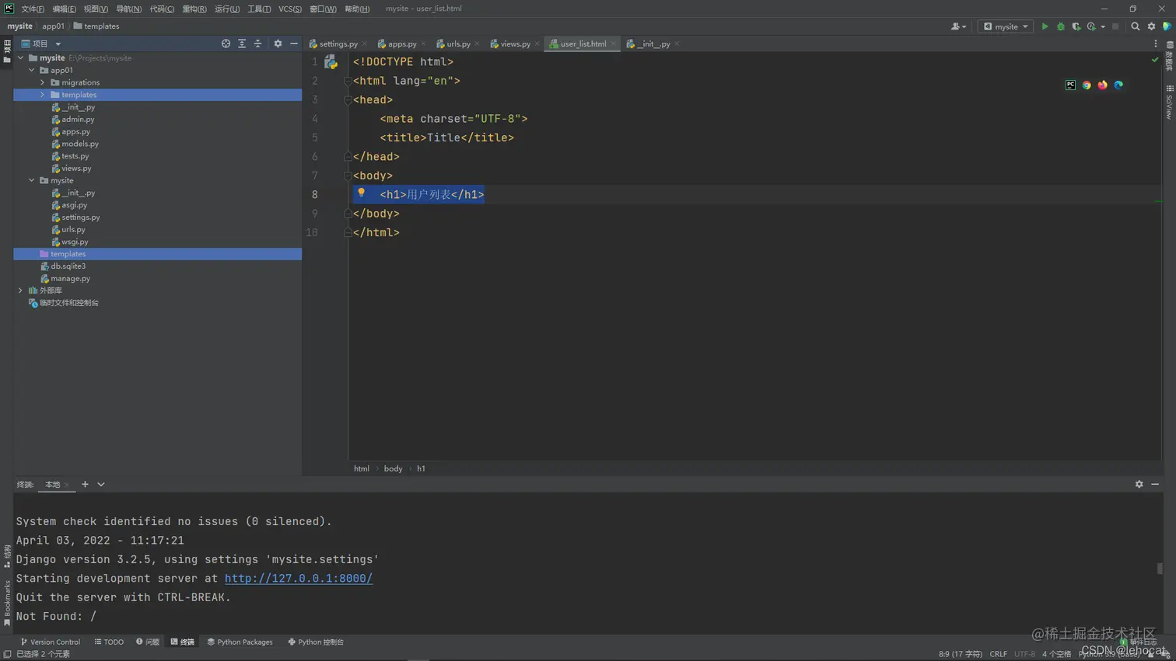Select models.py in project tree
The width and height of the screenshot is (1176, 661).
pyautogui.click(x=80, y=144)
